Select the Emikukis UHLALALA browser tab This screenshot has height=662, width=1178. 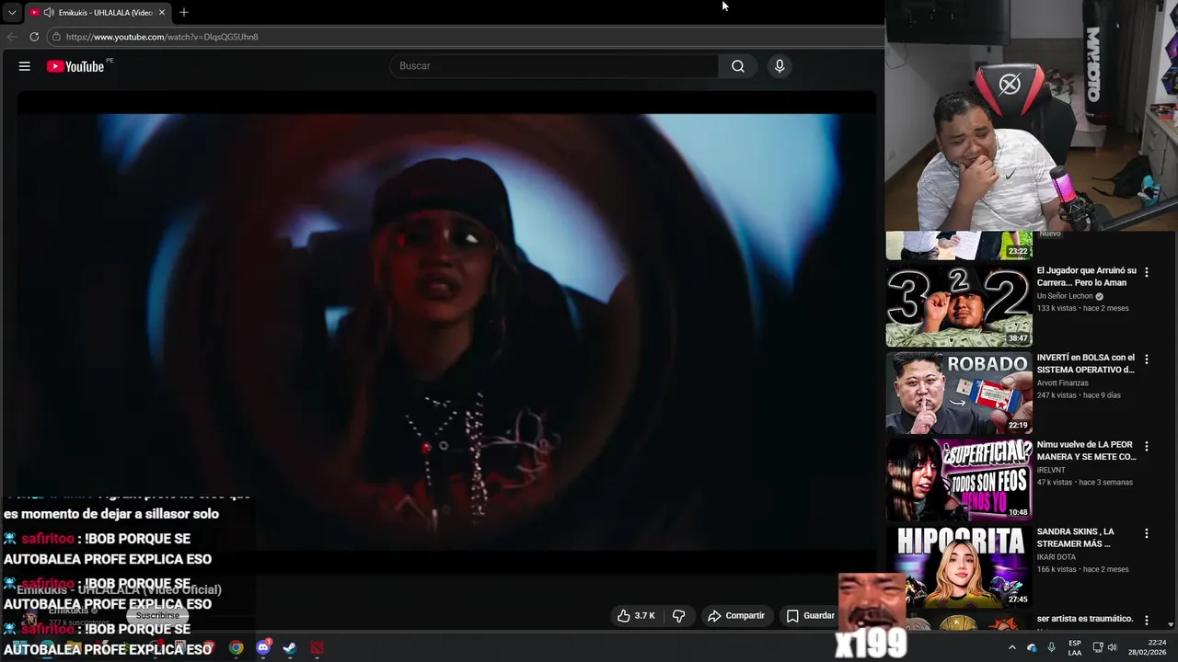[x=98, y=12]
